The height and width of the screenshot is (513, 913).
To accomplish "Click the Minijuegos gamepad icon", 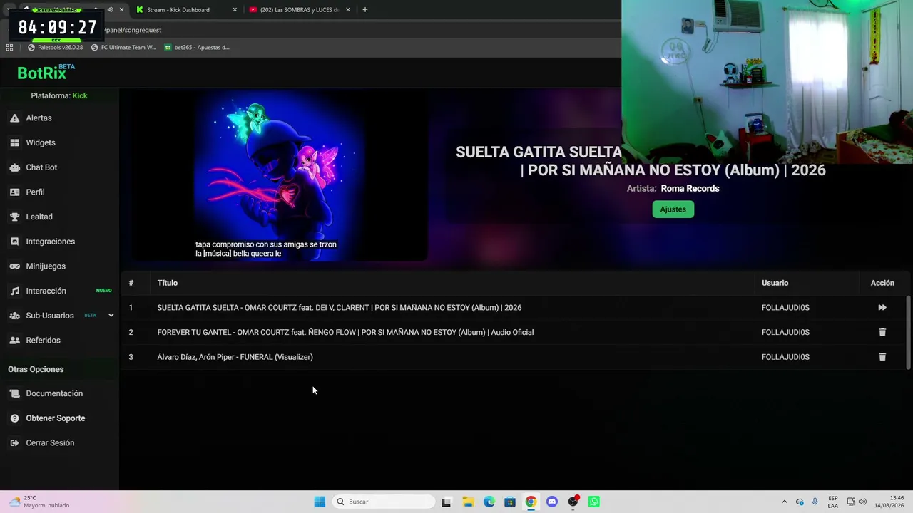I will pos(14,266).
